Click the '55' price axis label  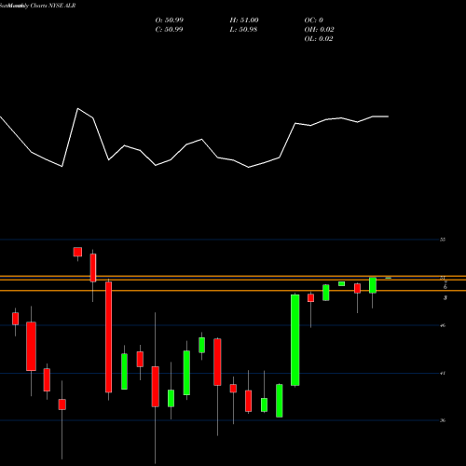coord(443,240)
